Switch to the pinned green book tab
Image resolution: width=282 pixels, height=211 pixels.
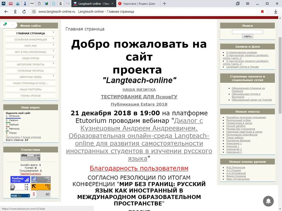point(46,4)
